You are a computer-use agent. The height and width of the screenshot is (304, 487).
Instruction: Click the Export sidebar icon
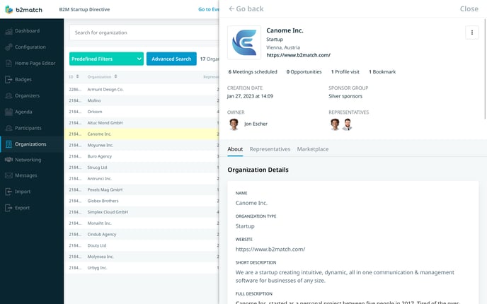[x=8, y=208]
